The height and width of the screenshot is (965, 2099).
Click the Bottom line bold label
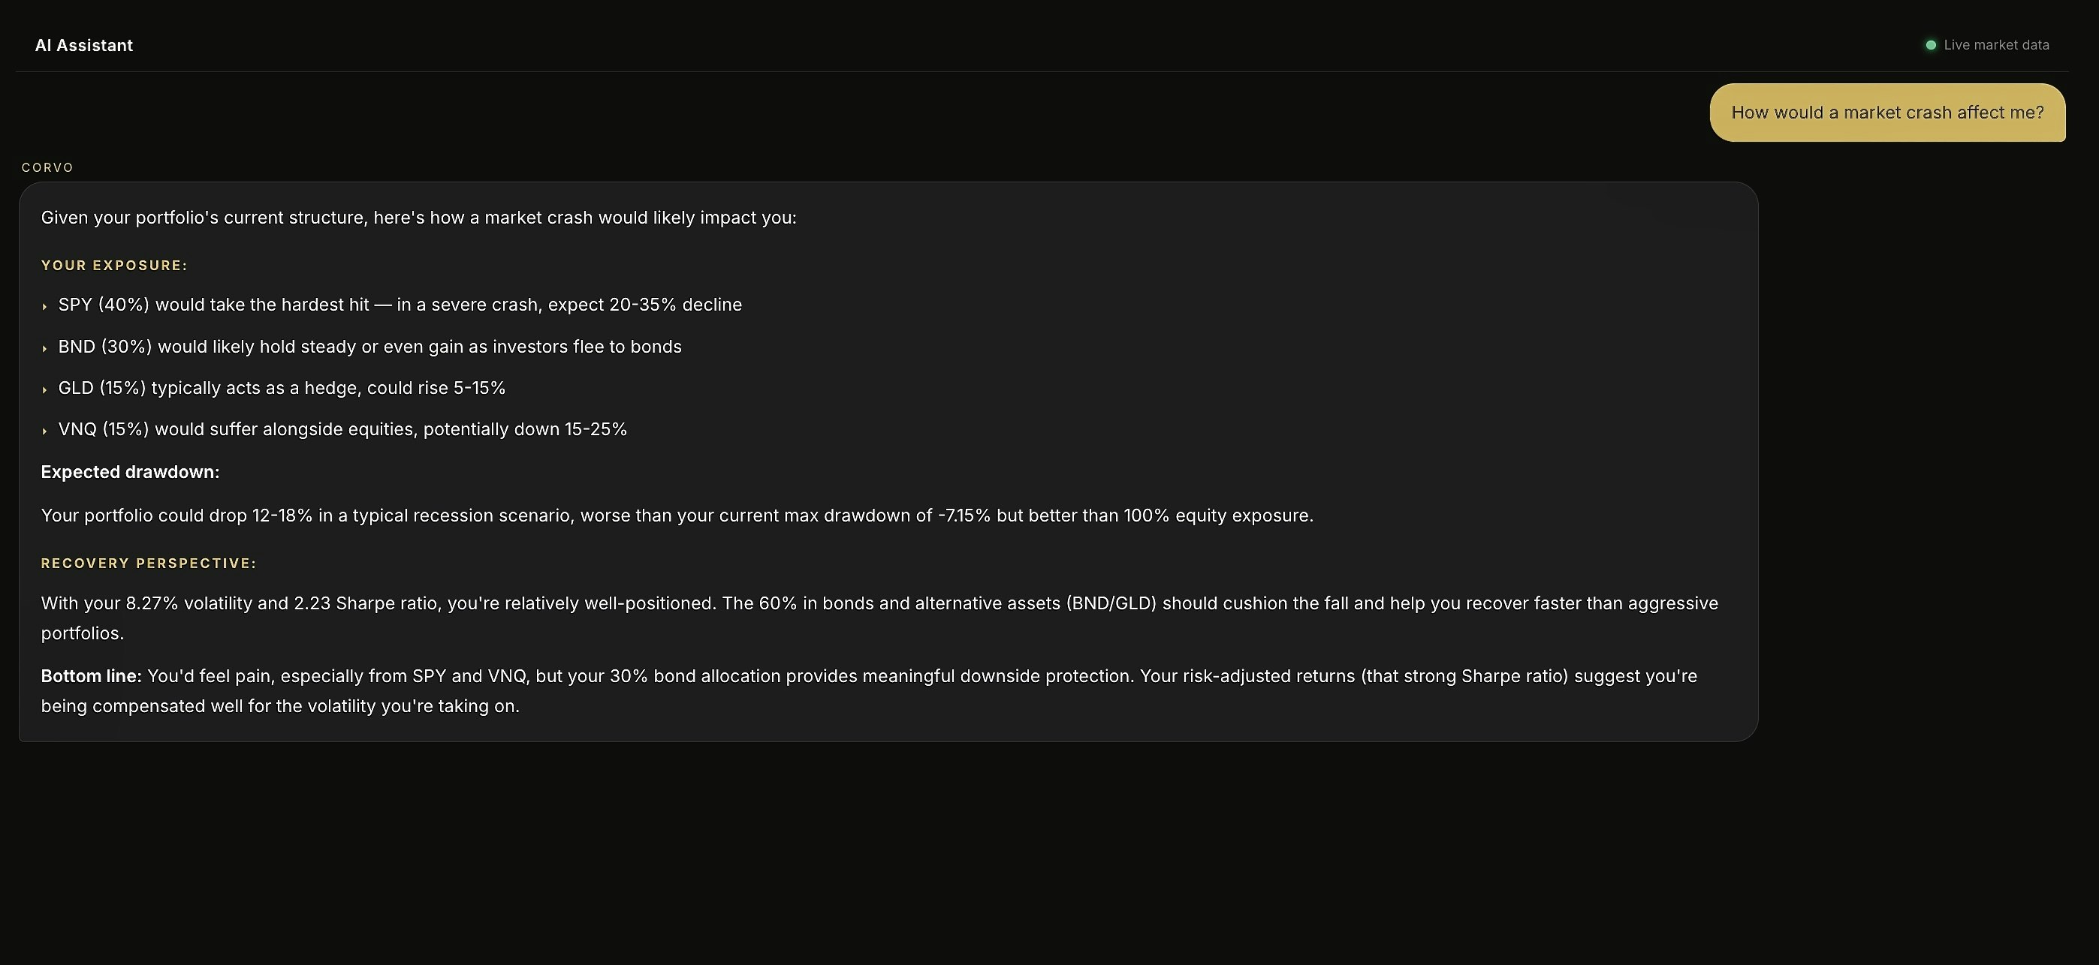(92, 676)
